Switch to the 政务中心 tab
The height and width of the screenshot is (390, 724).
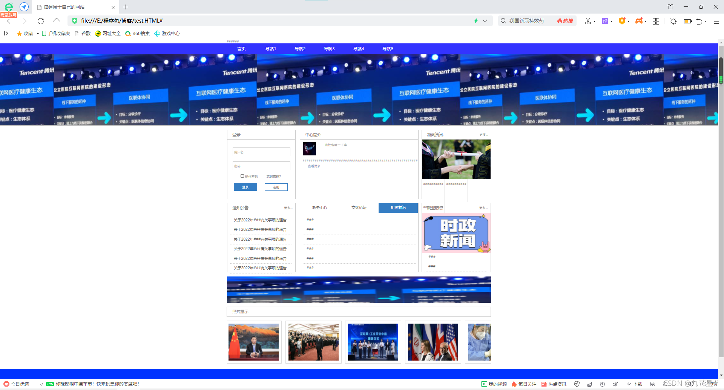click(320, 208)
